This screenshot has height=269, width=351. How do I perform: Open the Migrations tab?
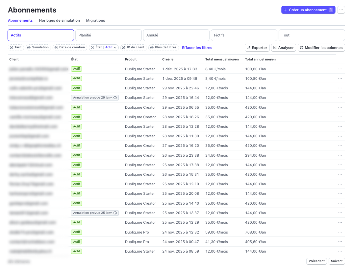[95, 20]
